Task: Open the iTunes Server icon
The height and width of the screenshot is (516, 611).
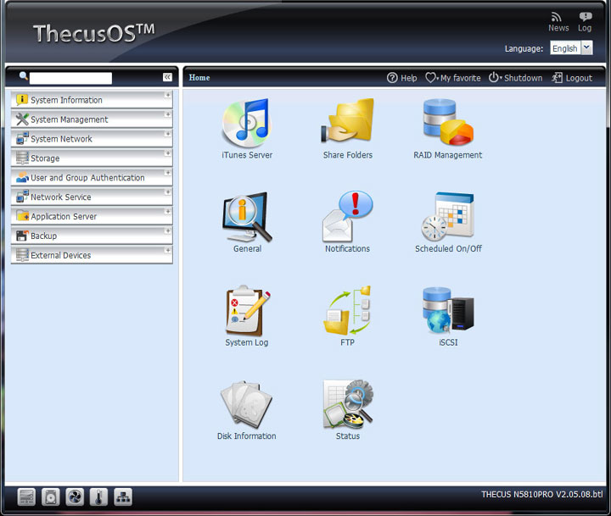Action: pos(246,125)
